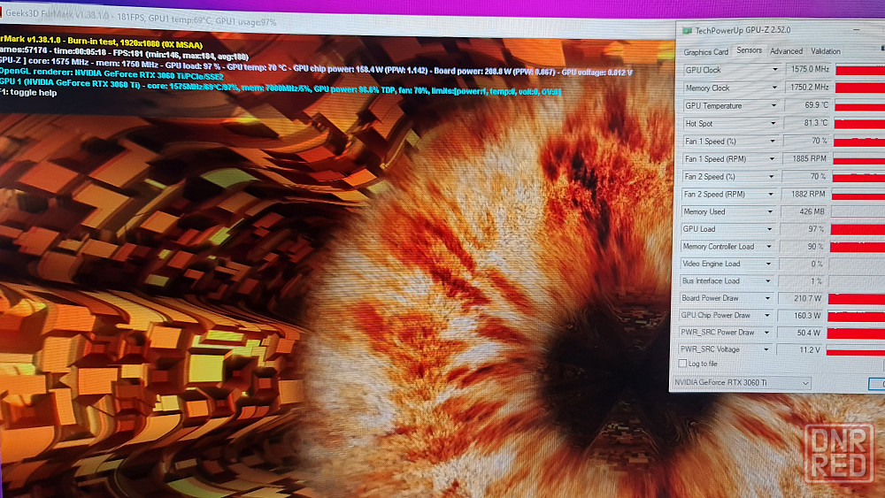Click the Memory Controller Load red graph bar
This screenshot has width=885, height=498.
(857, 247)
